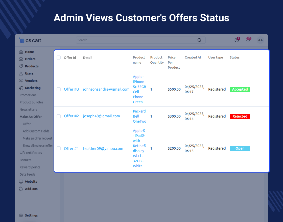Click into the Search input field
Screen dimensions: 283x222
coord(136,40)
